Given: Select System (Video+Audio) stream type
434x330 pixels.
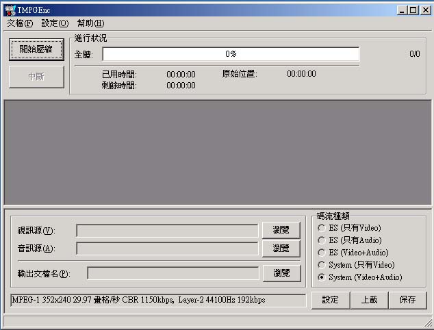Looking at the screenshot, I should click(360, 277).
